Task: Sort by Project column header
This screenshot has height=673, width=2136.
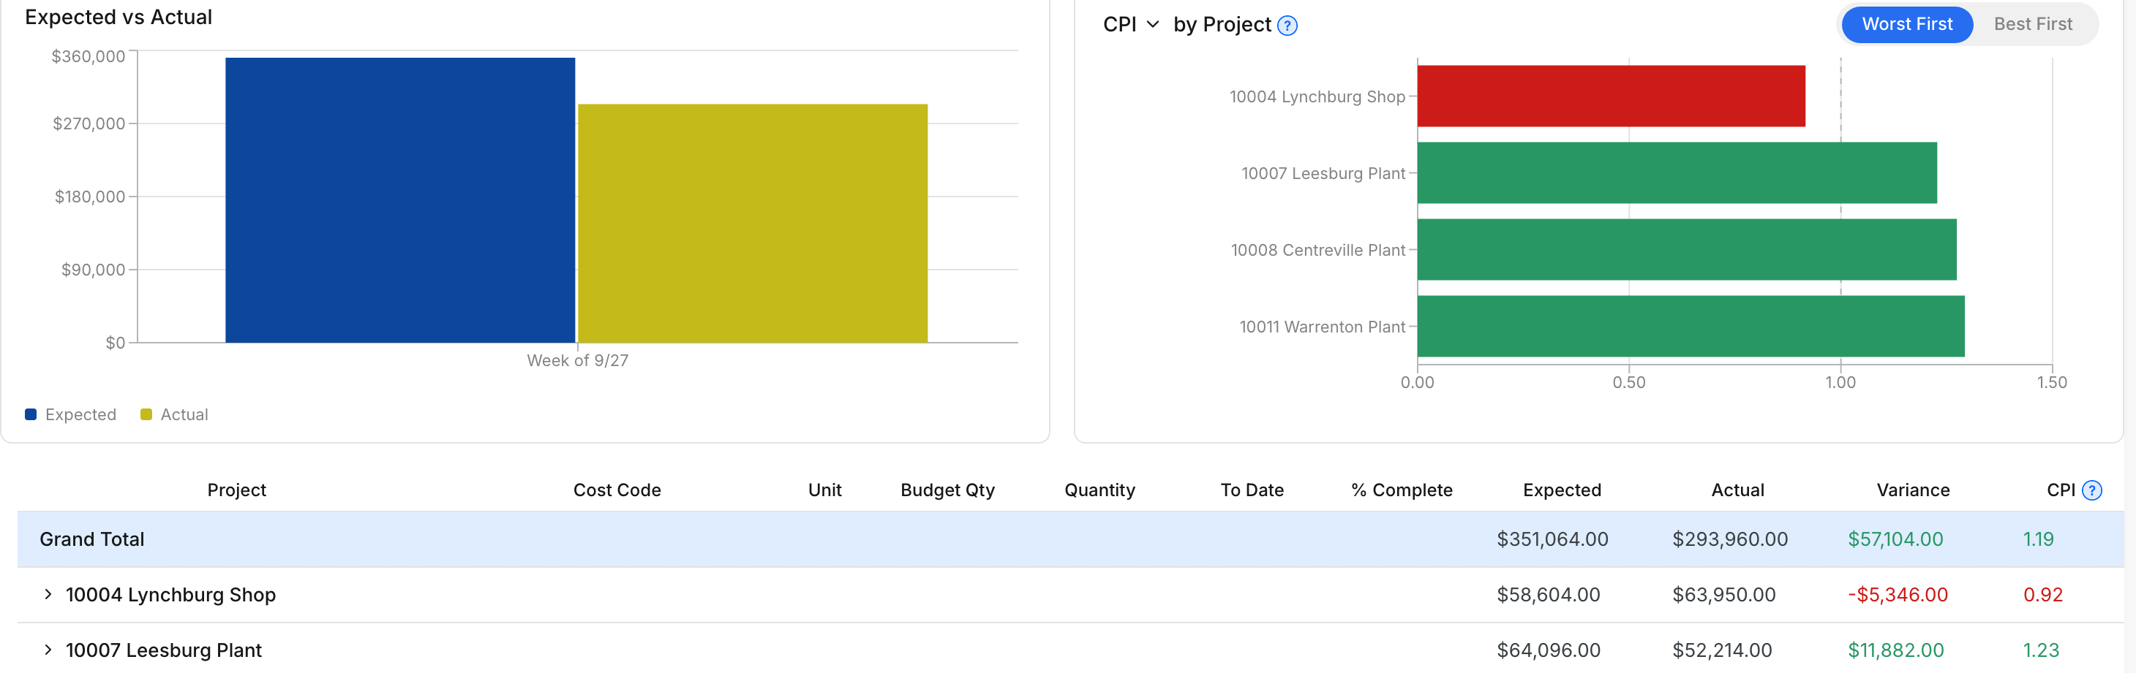Action: [x=236, y=490]
